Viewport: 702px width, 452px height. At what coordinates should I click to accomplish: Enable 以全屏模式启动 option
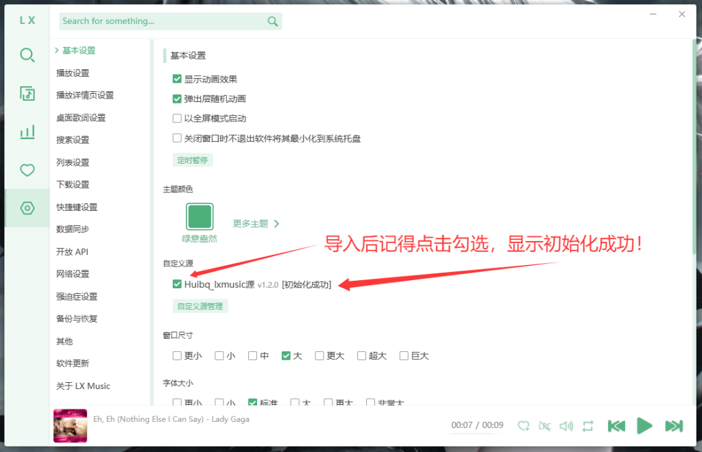coord(177,118)
